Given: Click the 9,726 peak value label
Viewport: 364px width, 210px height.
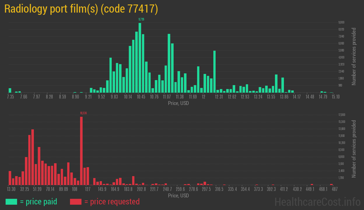Looking at the screenshot, I should pos(141,19).
